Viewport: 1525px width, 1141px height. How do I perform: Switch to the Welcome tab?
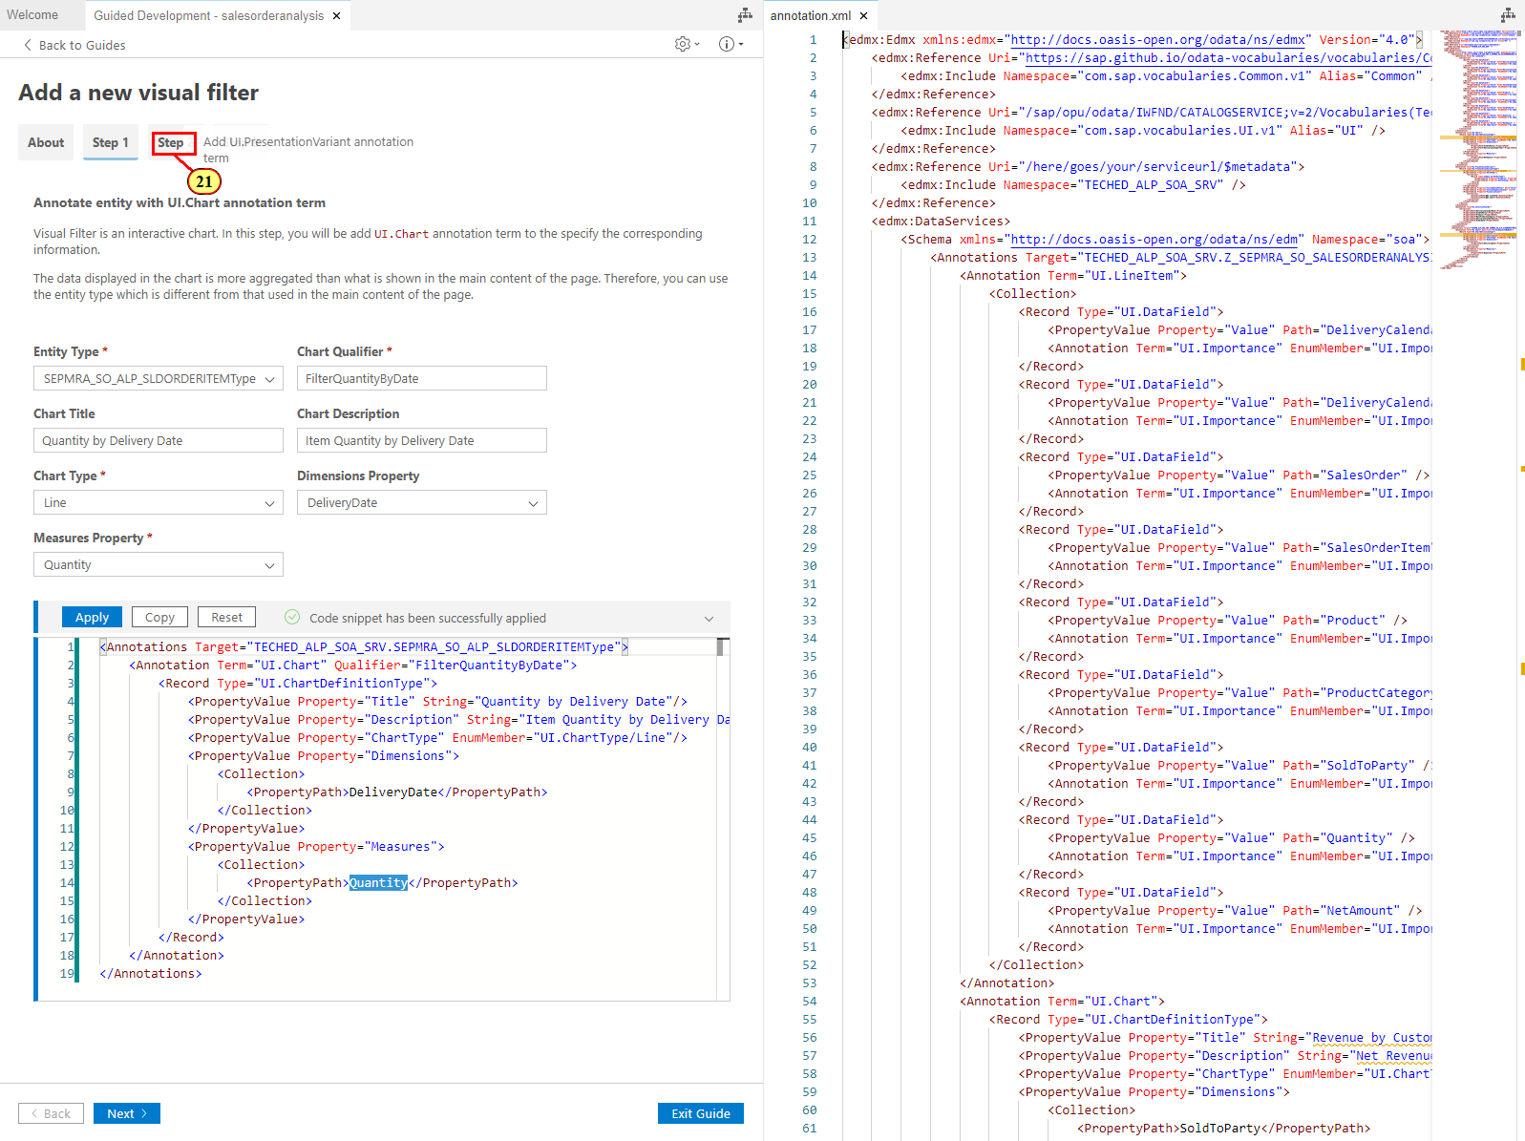click(32, 15)
